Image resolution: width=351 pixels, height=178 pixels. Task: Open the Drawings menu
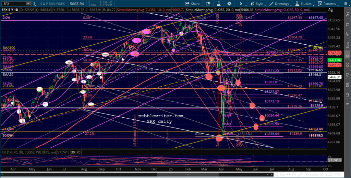pos(279,3)
